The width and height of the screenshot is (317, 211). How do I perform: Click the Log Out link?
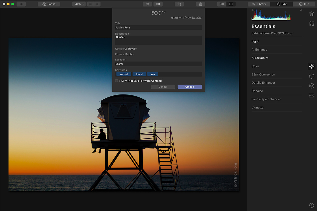pos(197,18)
